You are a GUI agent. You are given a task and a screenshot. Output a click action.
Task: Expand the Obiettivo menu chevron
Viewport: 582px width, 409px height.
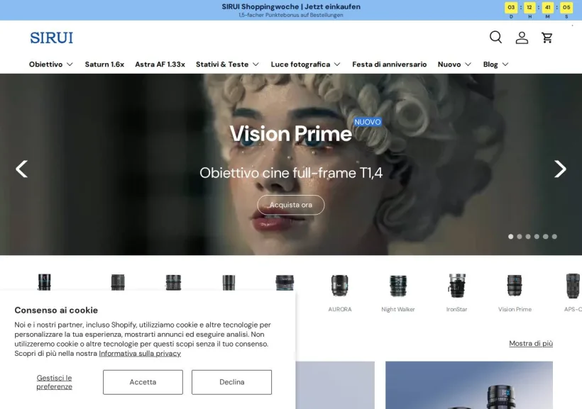click(x=70, y=65)
